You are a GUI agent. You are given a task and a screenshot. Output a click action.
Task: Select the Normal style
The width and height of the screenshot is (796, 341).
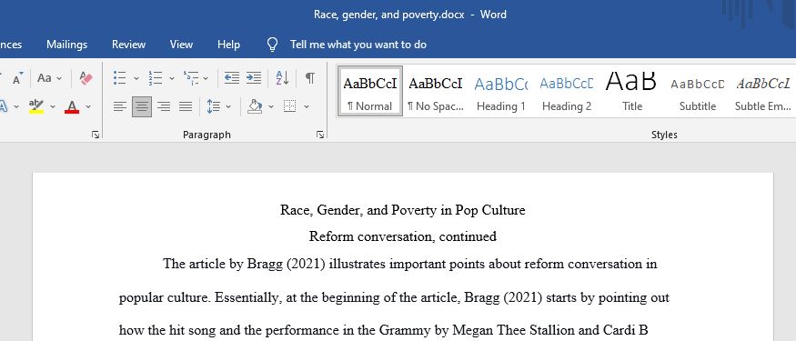[370, 91]
